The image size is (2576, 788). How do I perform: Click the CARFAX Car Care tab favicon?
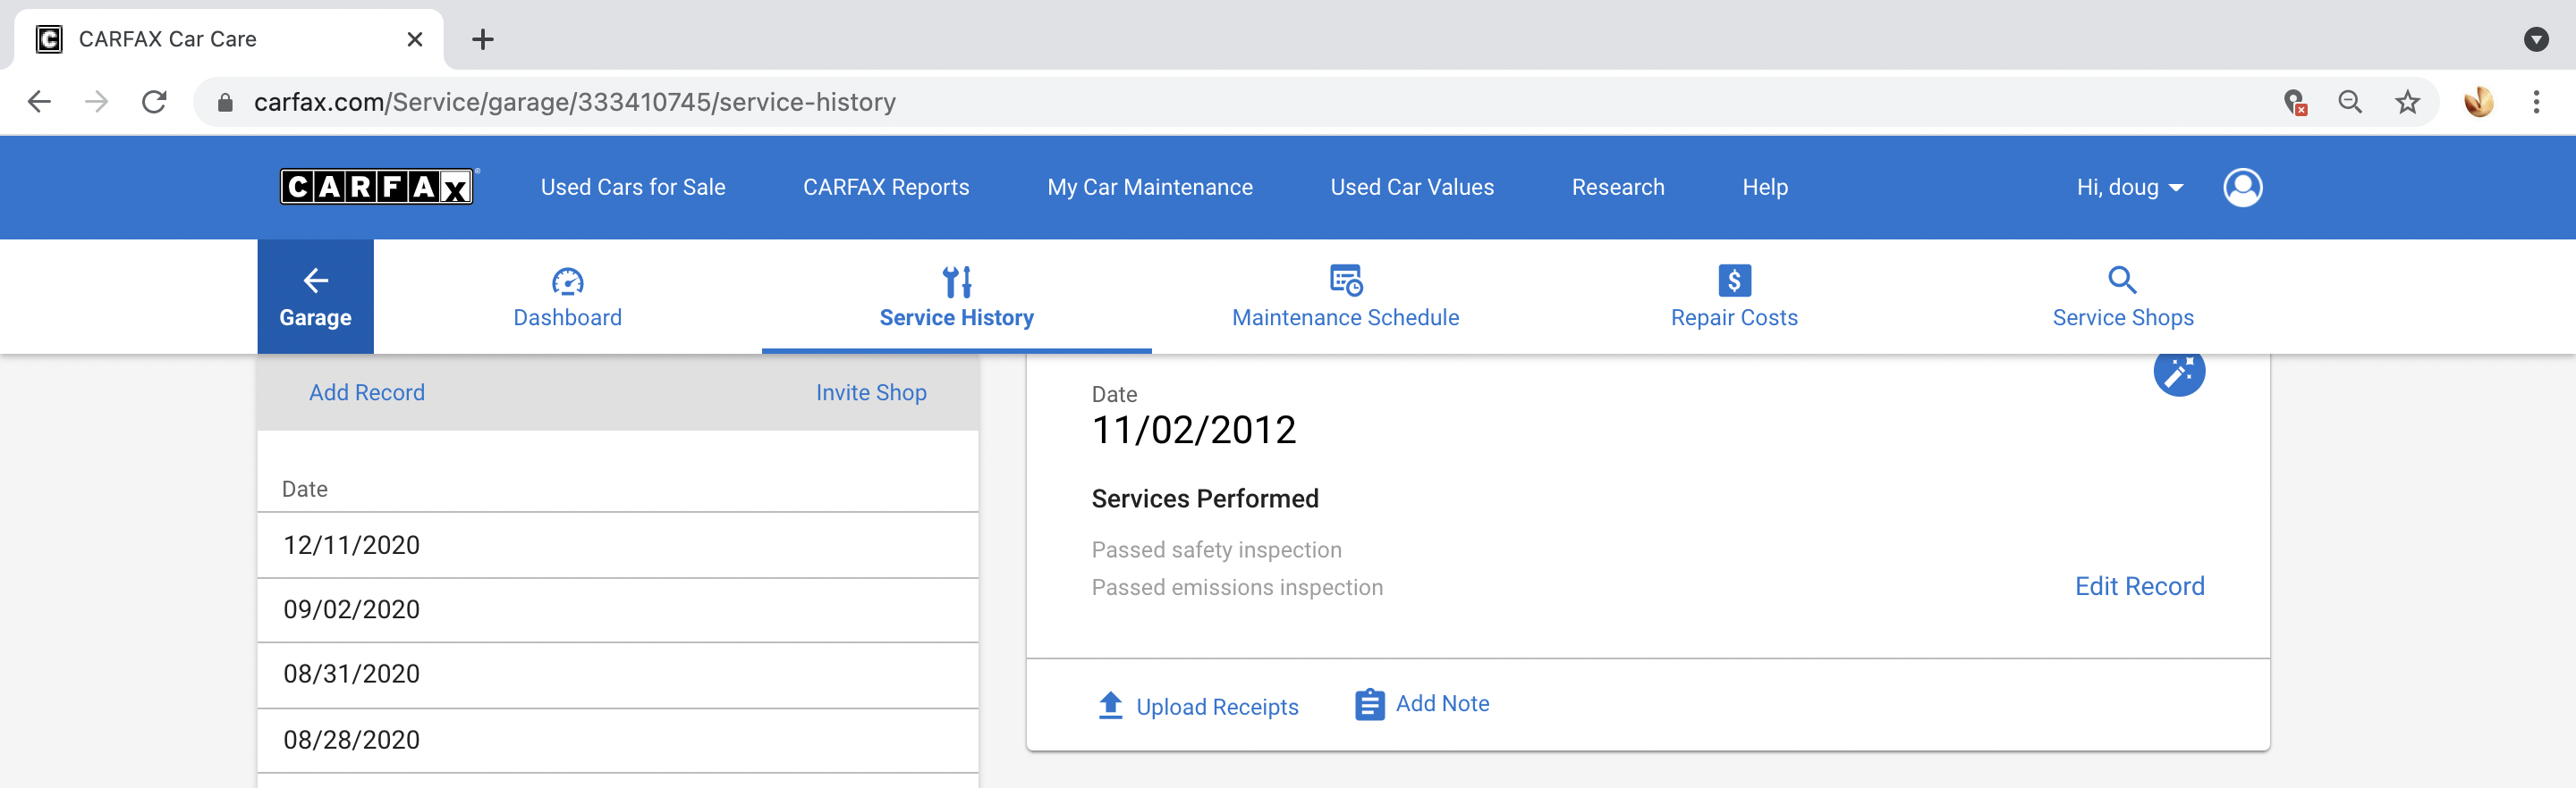click(49, 39)
